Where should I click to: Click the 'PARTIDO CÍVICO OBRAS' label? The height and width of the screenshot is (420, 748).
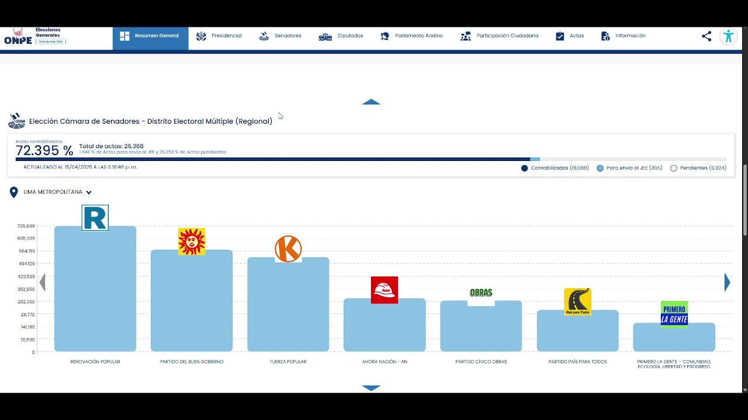click(x=481, y=362)
